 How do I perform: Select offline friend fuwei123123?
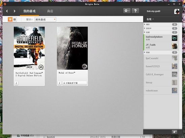(x=161, y=66)
